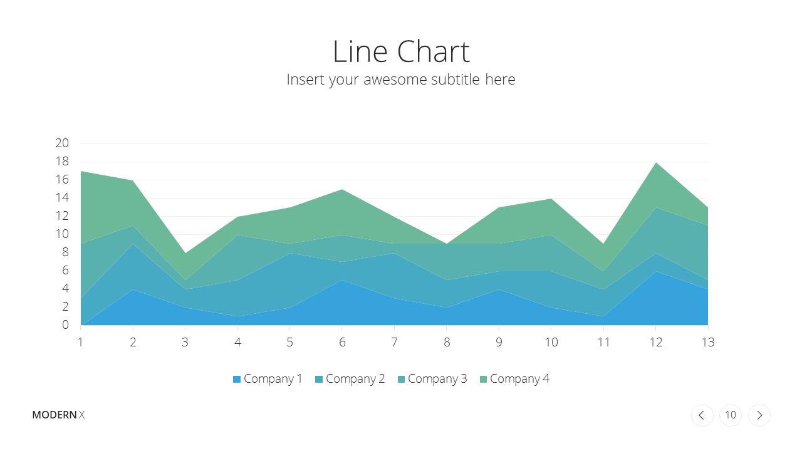The image size is (802, 451).
Task: Select the Company 3 legend label
Action: coord(437,379)
